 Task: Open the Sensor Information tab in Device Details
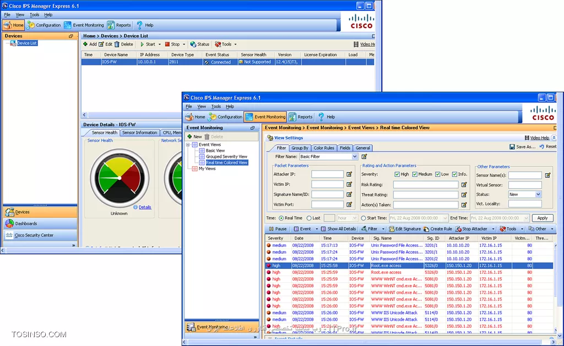pos(139,133)
